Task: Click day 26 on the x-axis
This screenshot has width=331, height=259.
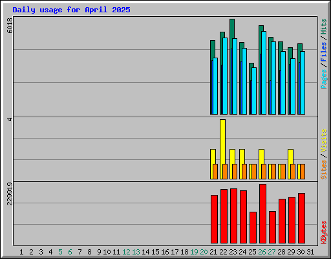Action: click(x=262, y=252)
